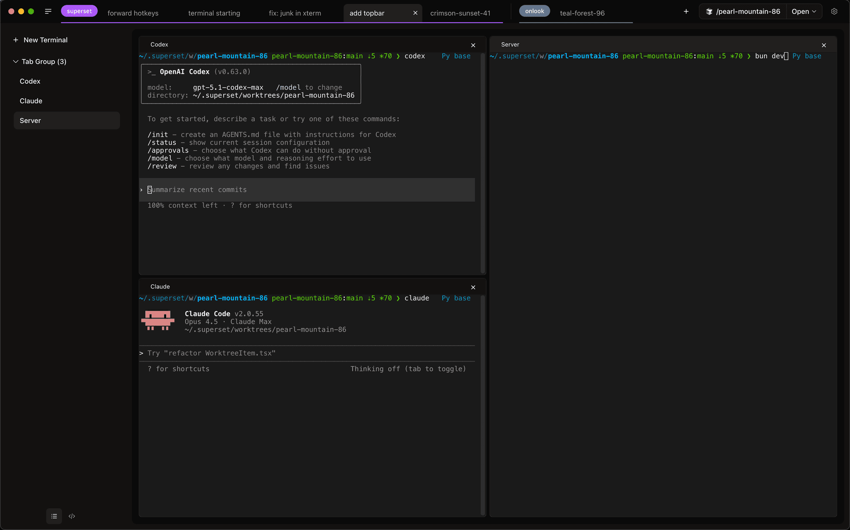Click 'Claude Code v2.0.55' header text
850x530 pixels.
click(x=224, y=314)
